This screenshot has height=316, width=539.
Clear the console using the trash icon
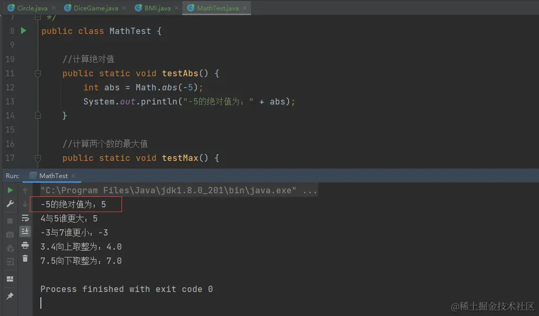25,259
